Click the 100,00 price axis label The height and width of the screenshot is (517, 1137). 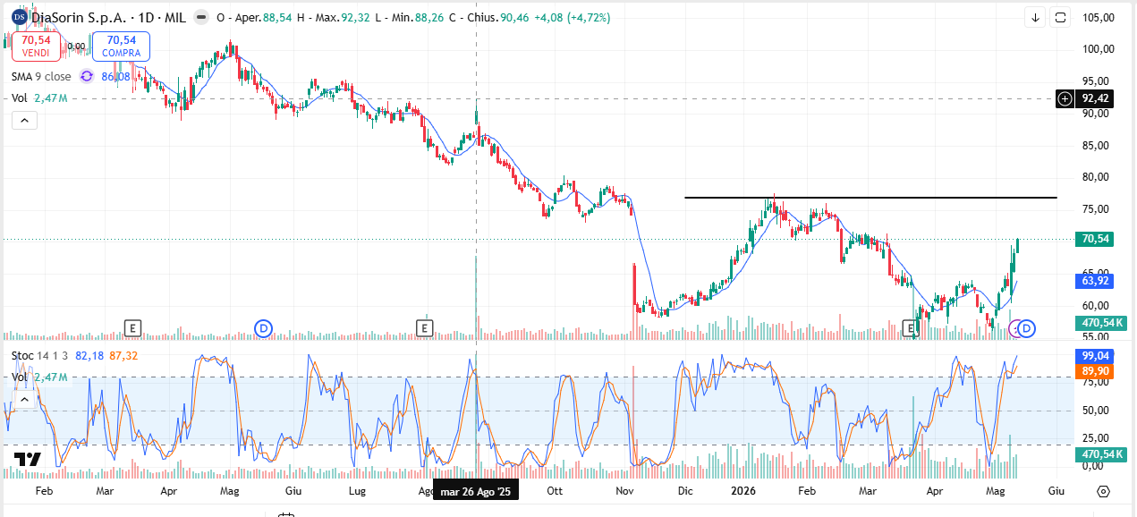pos(1097,49)
